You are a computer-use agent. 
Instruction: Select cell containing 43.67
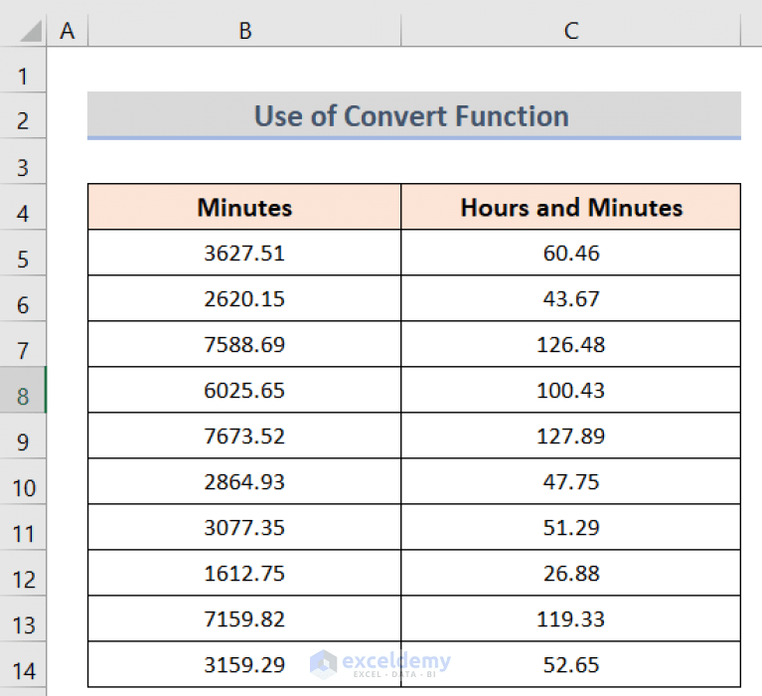(x=571, y=298)
